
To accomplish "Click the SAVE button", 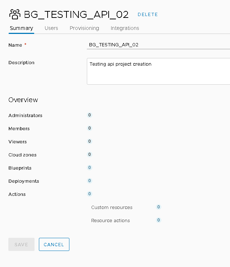I will pyautogui.click(x=21, y=244).
